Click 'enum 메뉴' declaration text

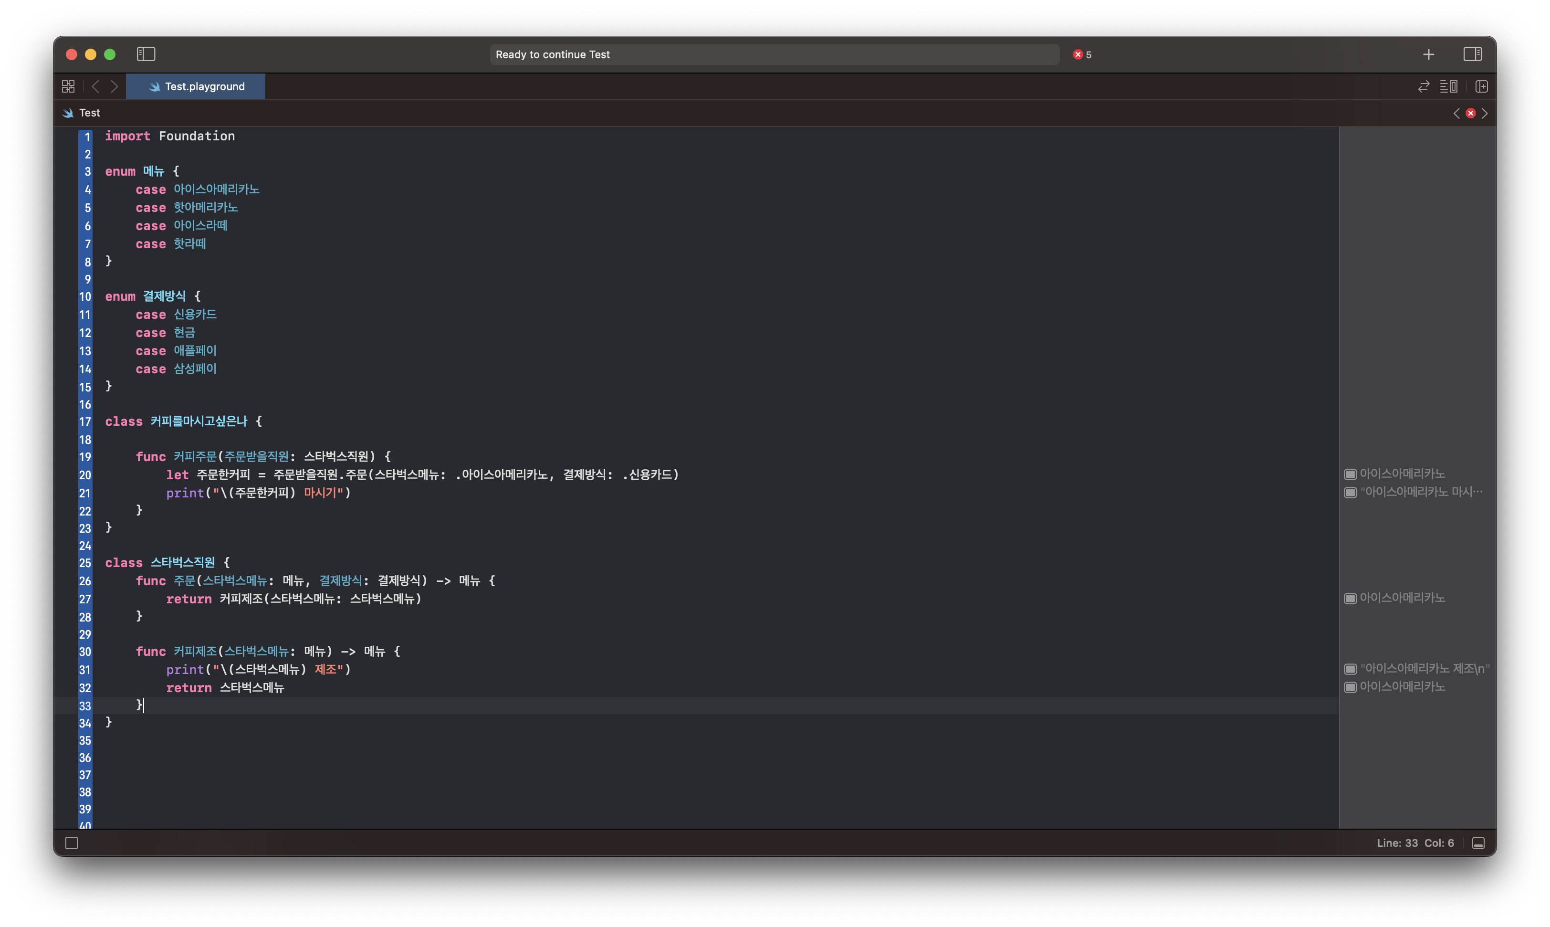[x=134, y=171]
